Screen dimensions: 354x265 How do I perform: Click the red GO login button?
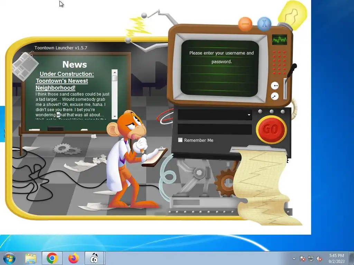pyautogui.click(x=271, y=130)
